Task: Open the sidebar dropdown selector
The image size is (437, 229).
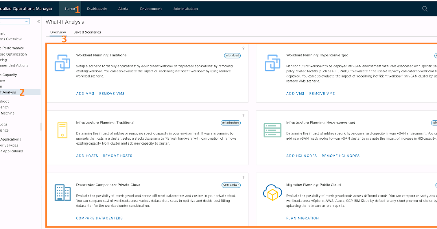Action: (x=15, y=21)
